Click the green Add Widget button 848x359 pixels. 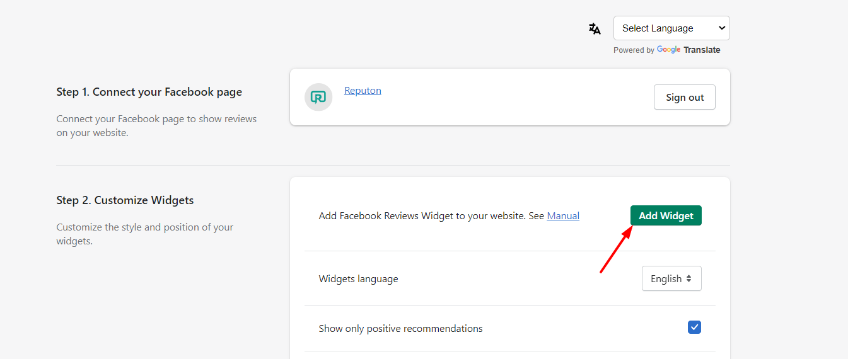[x=666, y=215]
